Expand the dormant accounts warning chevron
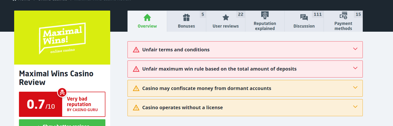 [x=355, y=87]
